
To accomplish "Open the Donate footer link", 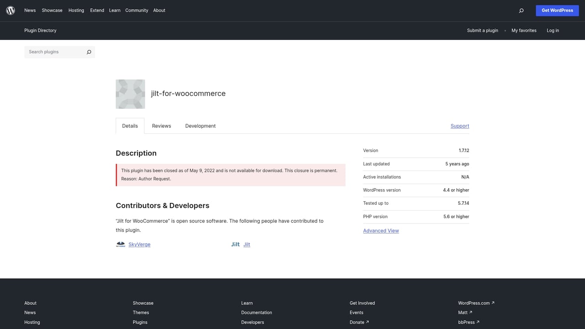I will coord(356,322).
